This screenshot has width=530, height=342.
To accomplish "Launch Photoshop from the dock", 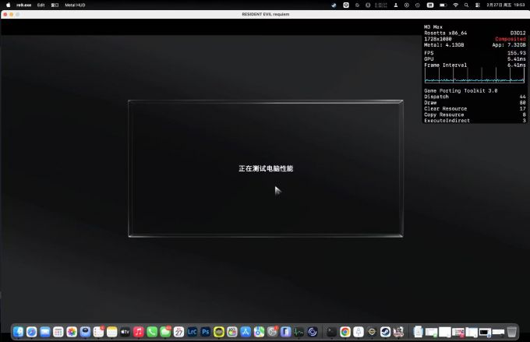I will click(206, 332).
